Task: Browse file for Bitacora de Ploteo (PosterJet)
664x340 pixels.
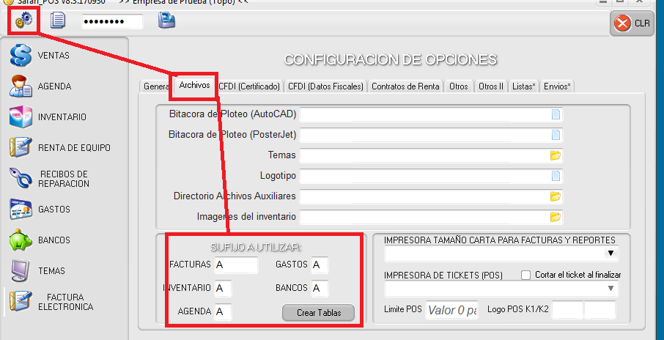Action: coord(556,135)
